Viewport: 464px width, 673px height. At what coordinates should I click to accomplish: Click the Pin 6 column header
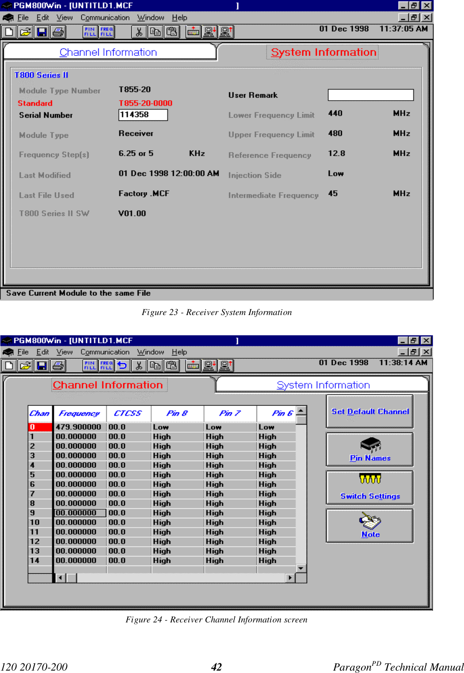click(x=277, y=413)
